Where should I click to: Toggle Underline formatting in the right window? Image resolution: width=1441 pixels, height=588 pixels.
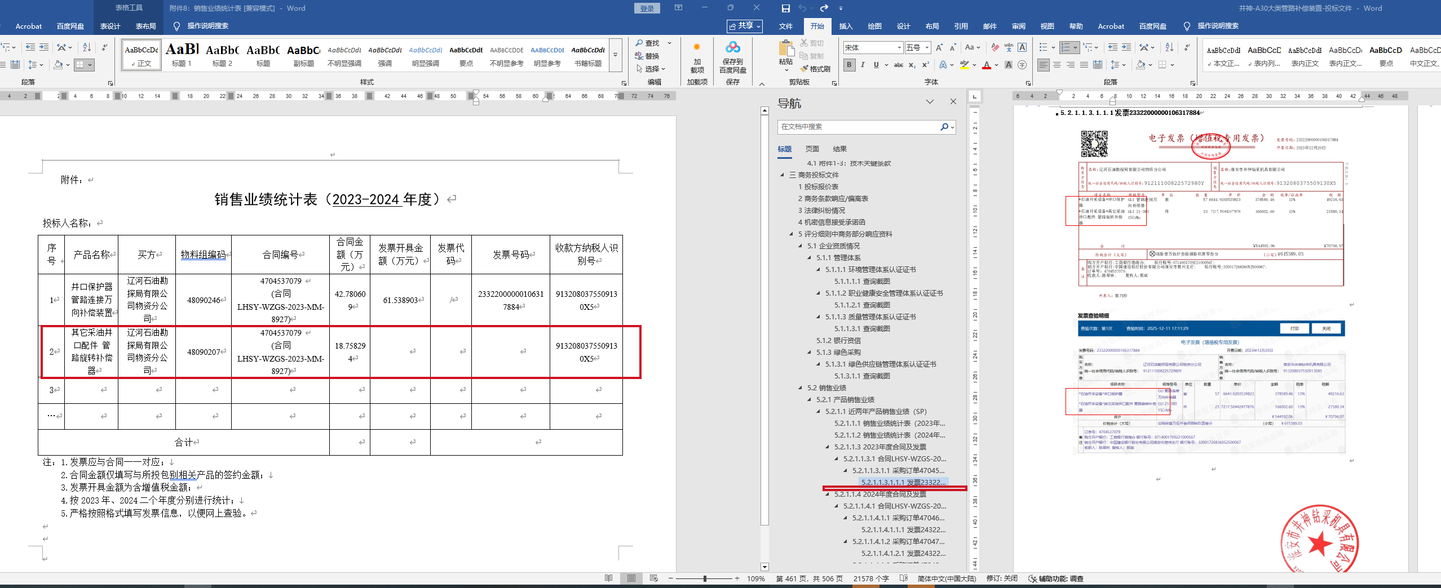tap(876, 65)
